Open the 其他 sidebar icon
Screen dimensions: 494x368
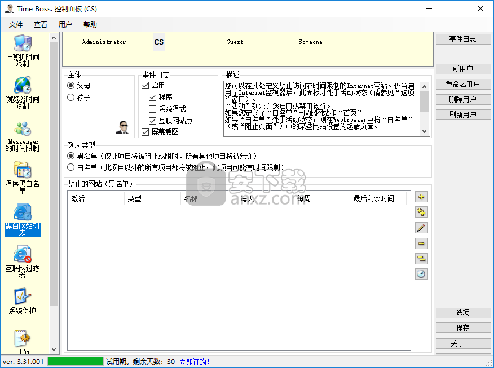point(23,342)
